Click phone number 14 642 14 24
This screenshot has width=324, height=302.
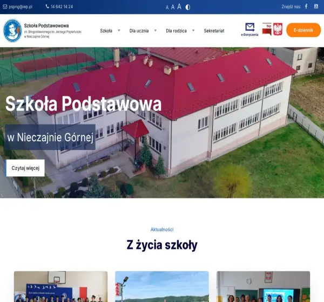[x=62, y=6]
